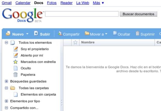Open the Más dropdown arrow in top bar
This screenshot has height=111, width=161.
103,3
